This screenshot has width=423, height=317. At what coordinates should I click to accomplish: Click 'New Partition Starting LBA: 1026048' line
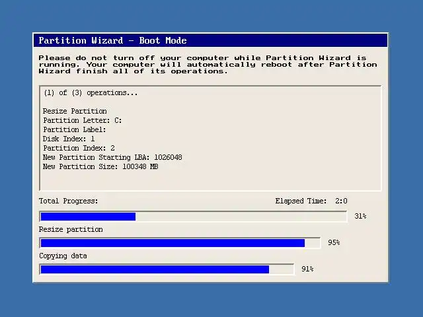tap(112, 157)
